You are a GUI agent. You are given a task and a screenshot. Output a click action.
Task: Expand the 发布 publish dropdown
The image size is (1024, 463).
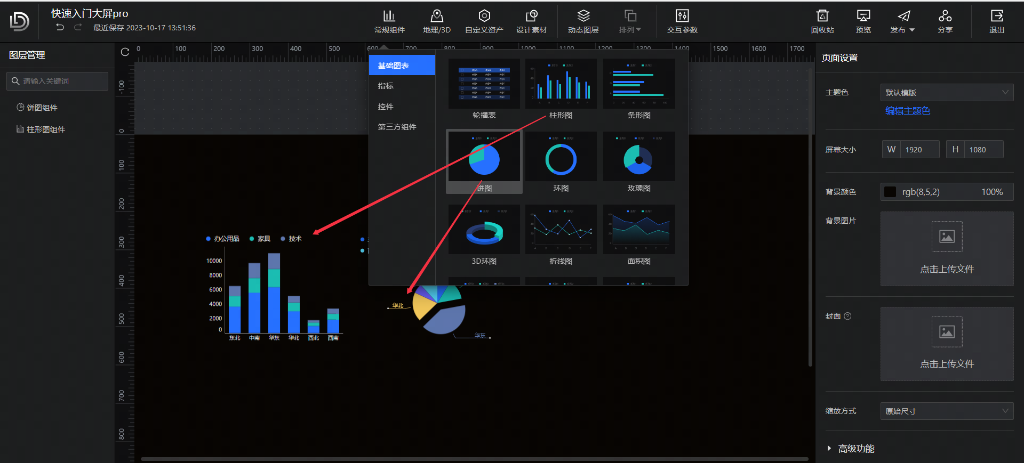tap(902, 21)
